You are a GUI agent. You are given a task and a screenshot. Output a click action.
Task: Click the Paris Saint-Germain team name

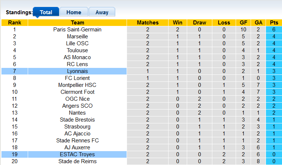pos(77,30)
